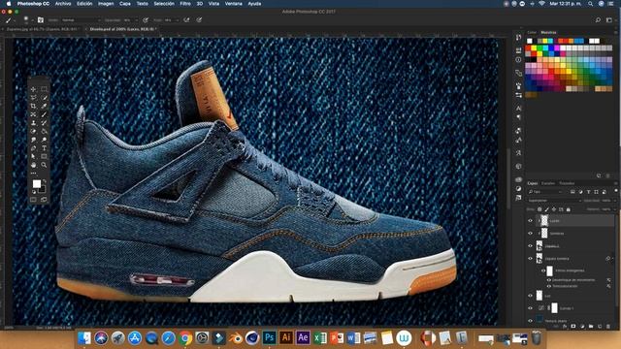Viewport: 621px width, 349px height.
Task: Open Flujo dropdown in options bar
Action: click(x=177, y=19)
